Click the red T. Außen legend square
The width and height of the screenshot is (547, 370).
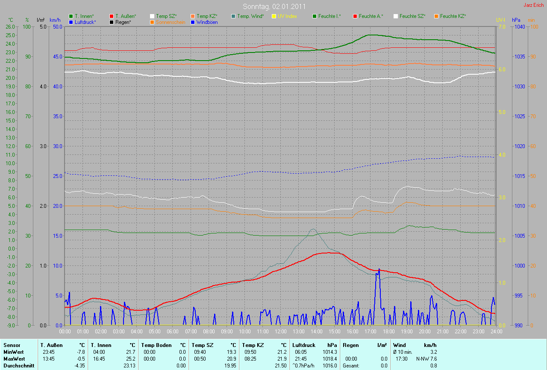(112, 16)
